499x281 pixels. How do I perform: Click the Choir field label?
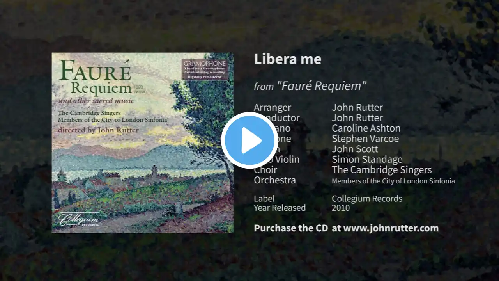[x=265, y=170]
